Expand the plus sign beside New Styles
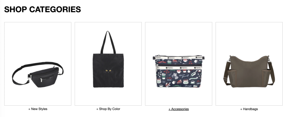This screenshot has height=117, width=283. coord(29,109)
